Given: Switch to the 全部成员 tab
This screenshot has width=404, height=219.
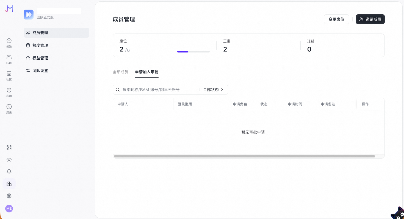Looking at the screenshot, I should (x=120, y=72).
